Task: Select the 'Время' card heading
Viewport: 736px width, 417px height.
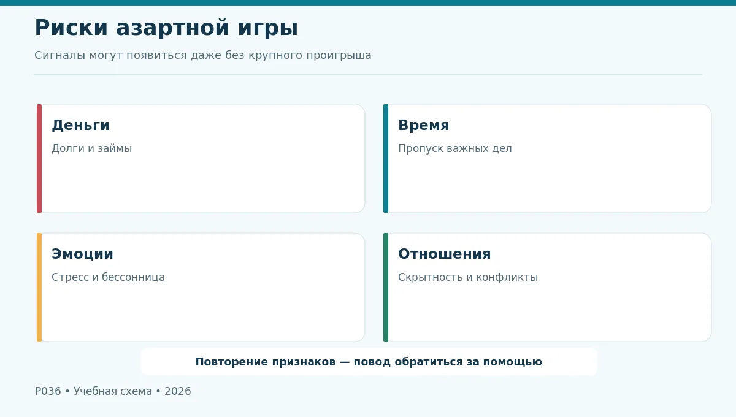Action: (x=424, y=125)
